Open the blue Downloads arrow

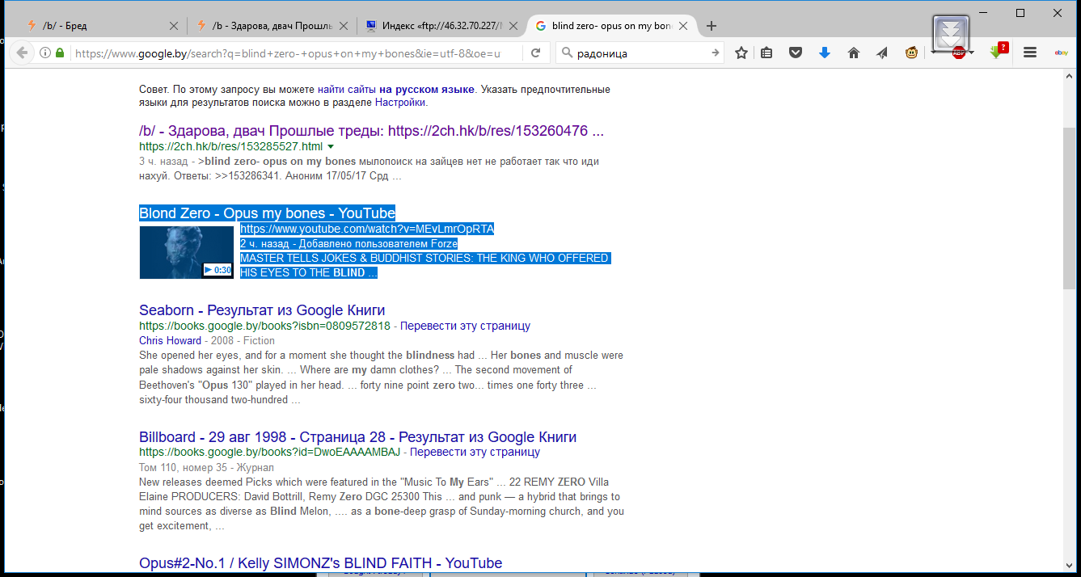coord(825,53)
